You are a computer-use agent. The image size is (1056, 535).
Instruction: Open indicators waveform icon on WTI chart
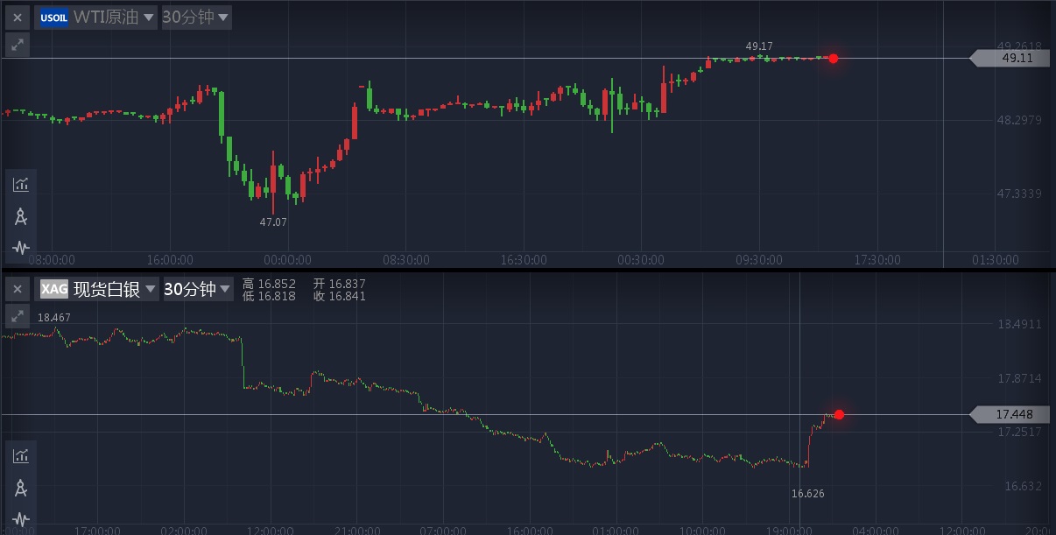pos(21,247)
